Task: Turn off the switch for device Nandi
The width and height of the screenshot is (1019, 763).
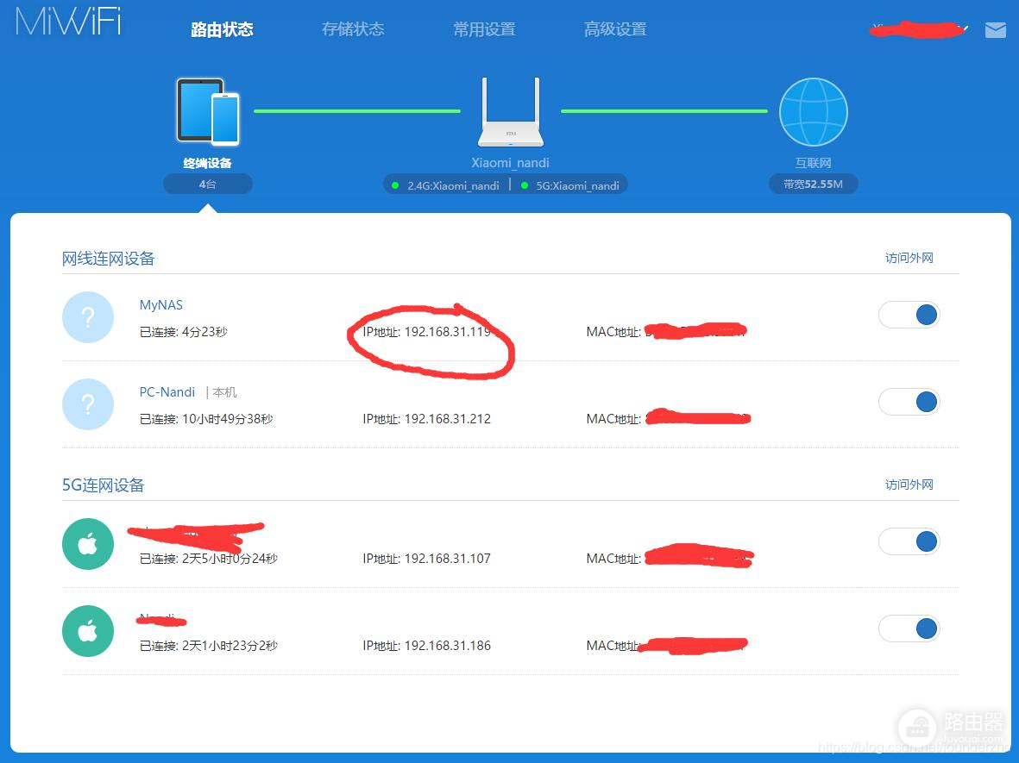Action: coord(909,629)
